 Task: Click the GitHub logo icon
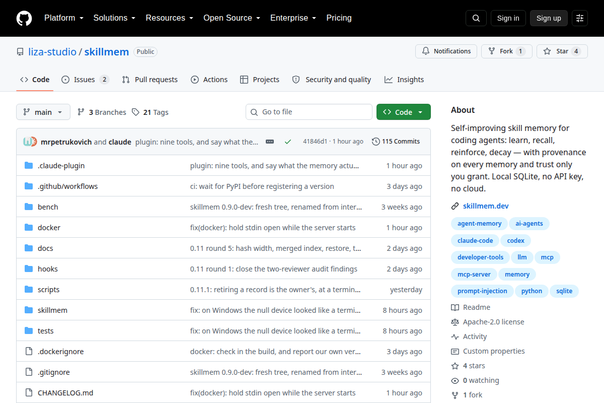24,18
